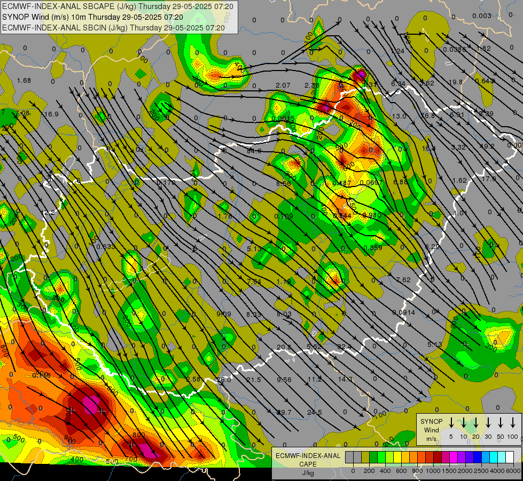
Task: Click the 20 m/s wind arrow in legend
Action: pos(475,422)
